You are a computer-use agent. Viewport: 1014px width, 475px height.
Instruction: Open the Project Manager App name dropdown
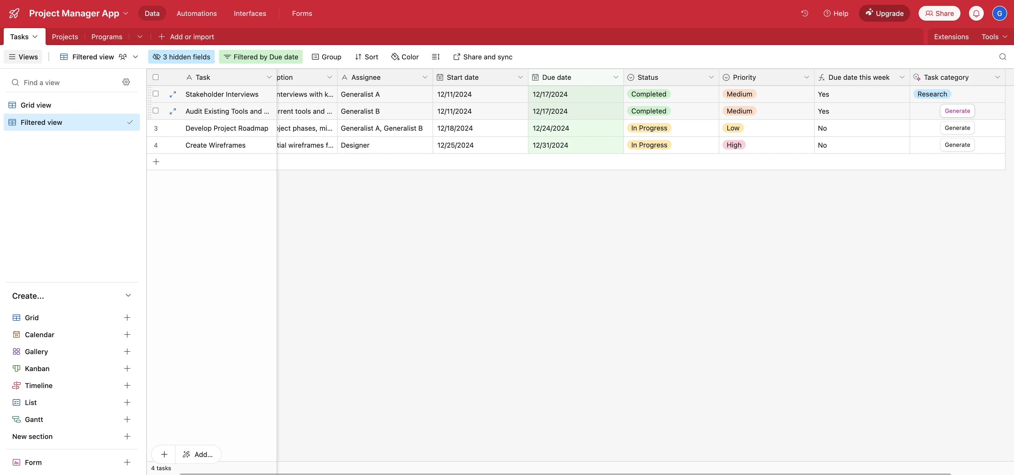[126, 13]
